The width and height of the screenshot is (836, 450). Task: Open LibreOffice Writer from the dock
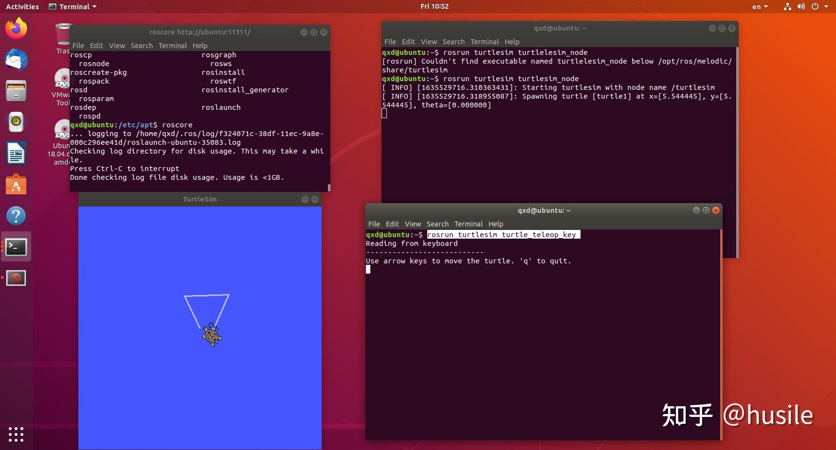coord(16,153)
